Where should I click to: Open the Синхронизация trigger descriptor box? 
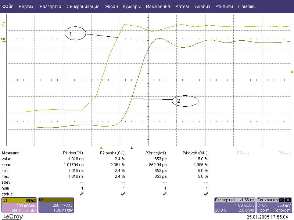(275, 205)
